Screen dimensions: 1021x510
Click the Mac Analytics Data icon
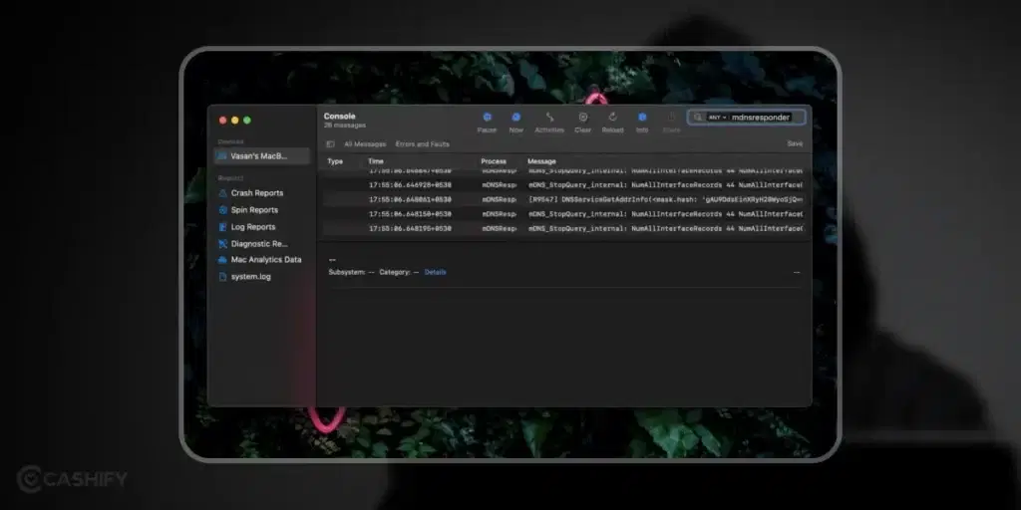[x=222, y=260]
